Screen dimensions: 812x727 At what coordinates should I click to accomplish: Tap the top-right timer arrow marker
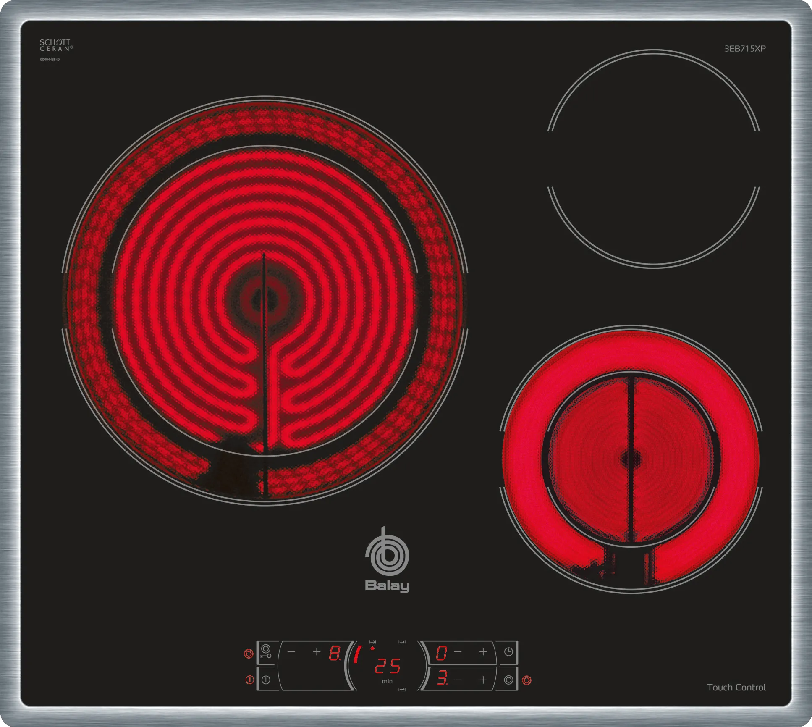pyautogui.click(x=402, y=642)
